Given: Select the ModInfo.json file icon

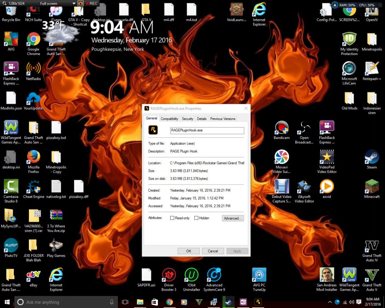Looking at the screenshot, I should coord(11,101).
